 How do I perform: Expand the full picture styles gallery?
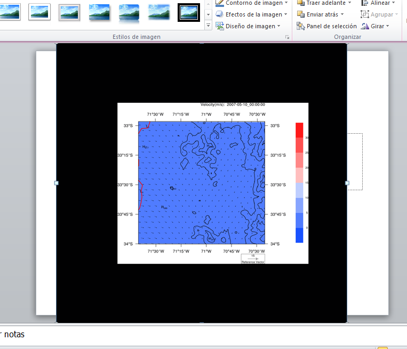click(208, 26)
